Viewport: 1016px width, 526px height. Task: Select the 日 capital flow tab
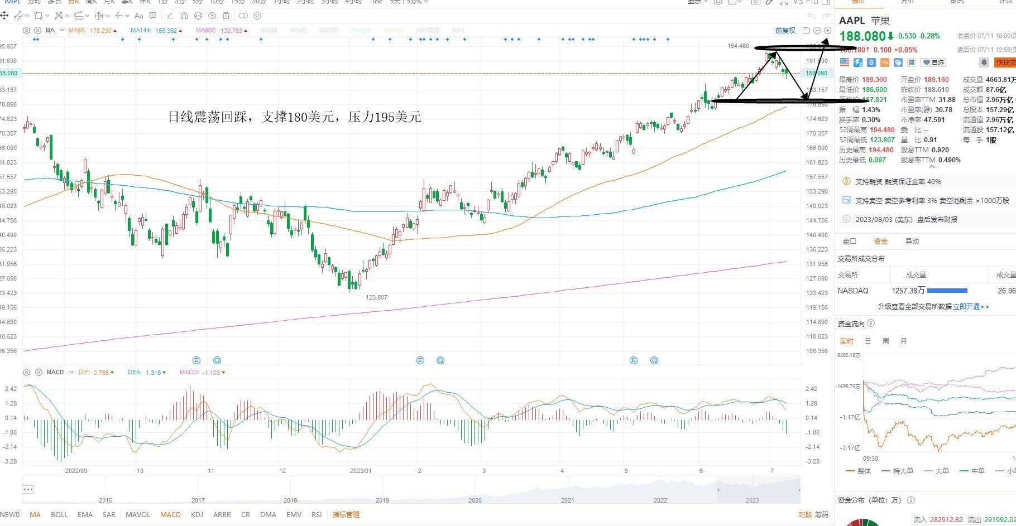[x=868, y=341]
